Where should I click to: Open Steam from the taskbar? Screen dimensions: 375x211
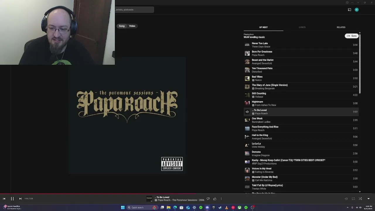tap(220, 207)
